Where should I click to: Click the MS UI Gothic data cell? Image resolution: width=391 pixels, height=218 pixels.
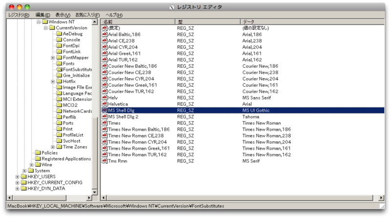tap(256, 110)
